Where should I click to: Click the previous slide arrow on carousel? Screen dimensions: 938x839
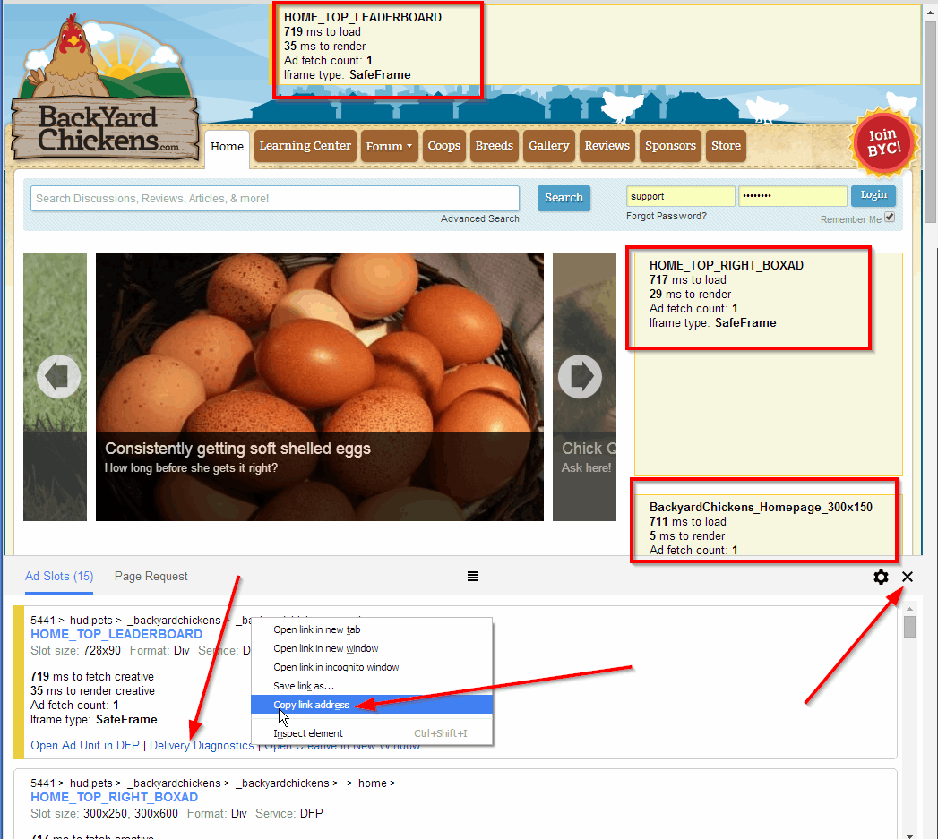click(x=58, y=378)
